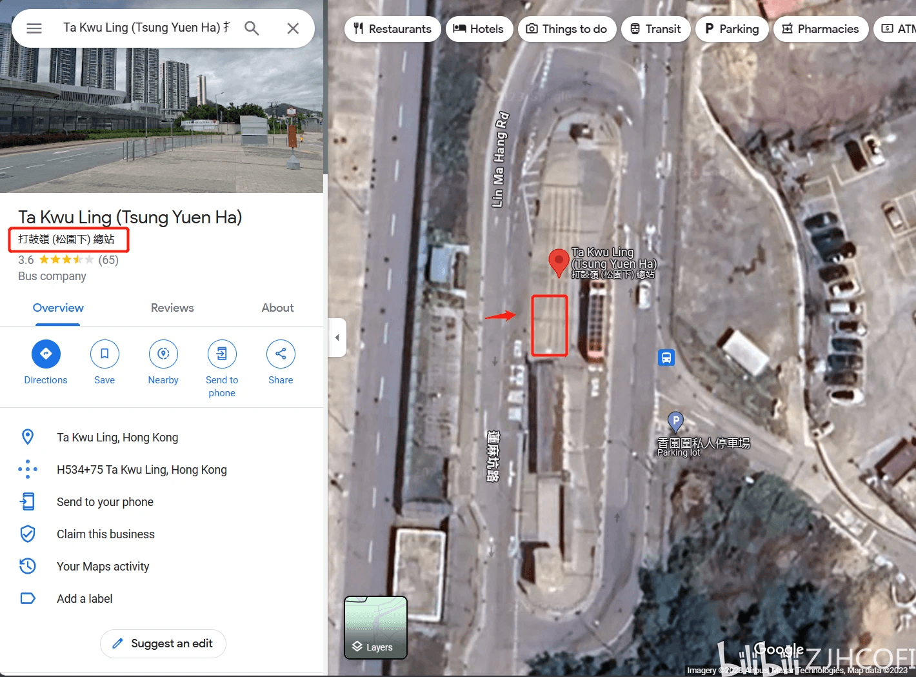This screenshot has height=677, width=916.
Task: Click the Transit filter chip
Action: point(656,29)
